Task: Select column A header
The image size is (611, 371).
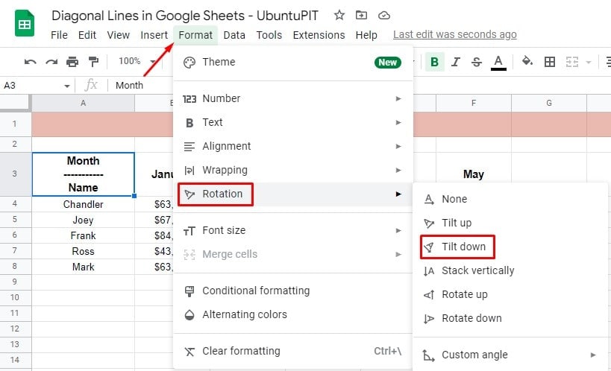Action: (x=83, y=103)
